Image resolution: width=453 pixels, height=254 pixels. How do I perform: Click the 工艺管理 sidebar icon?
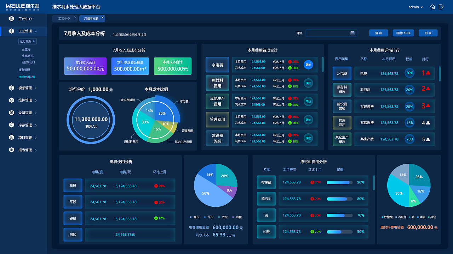pos(11,31)
